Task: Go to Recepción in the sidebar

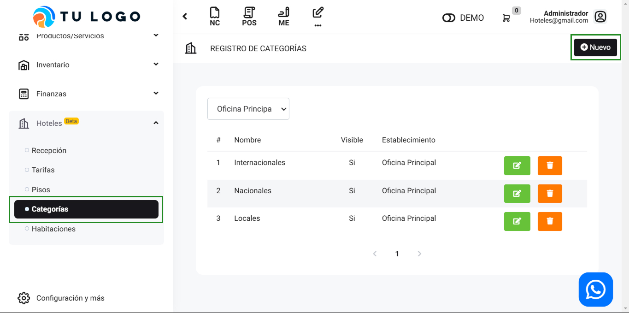Action: 49,151
